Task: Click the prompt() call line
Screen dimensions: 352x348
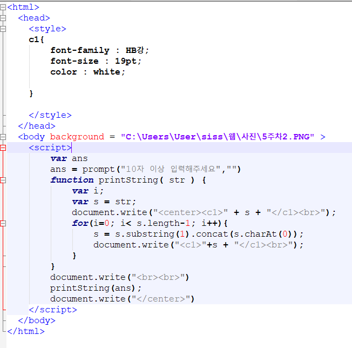Action: [145, 169]
